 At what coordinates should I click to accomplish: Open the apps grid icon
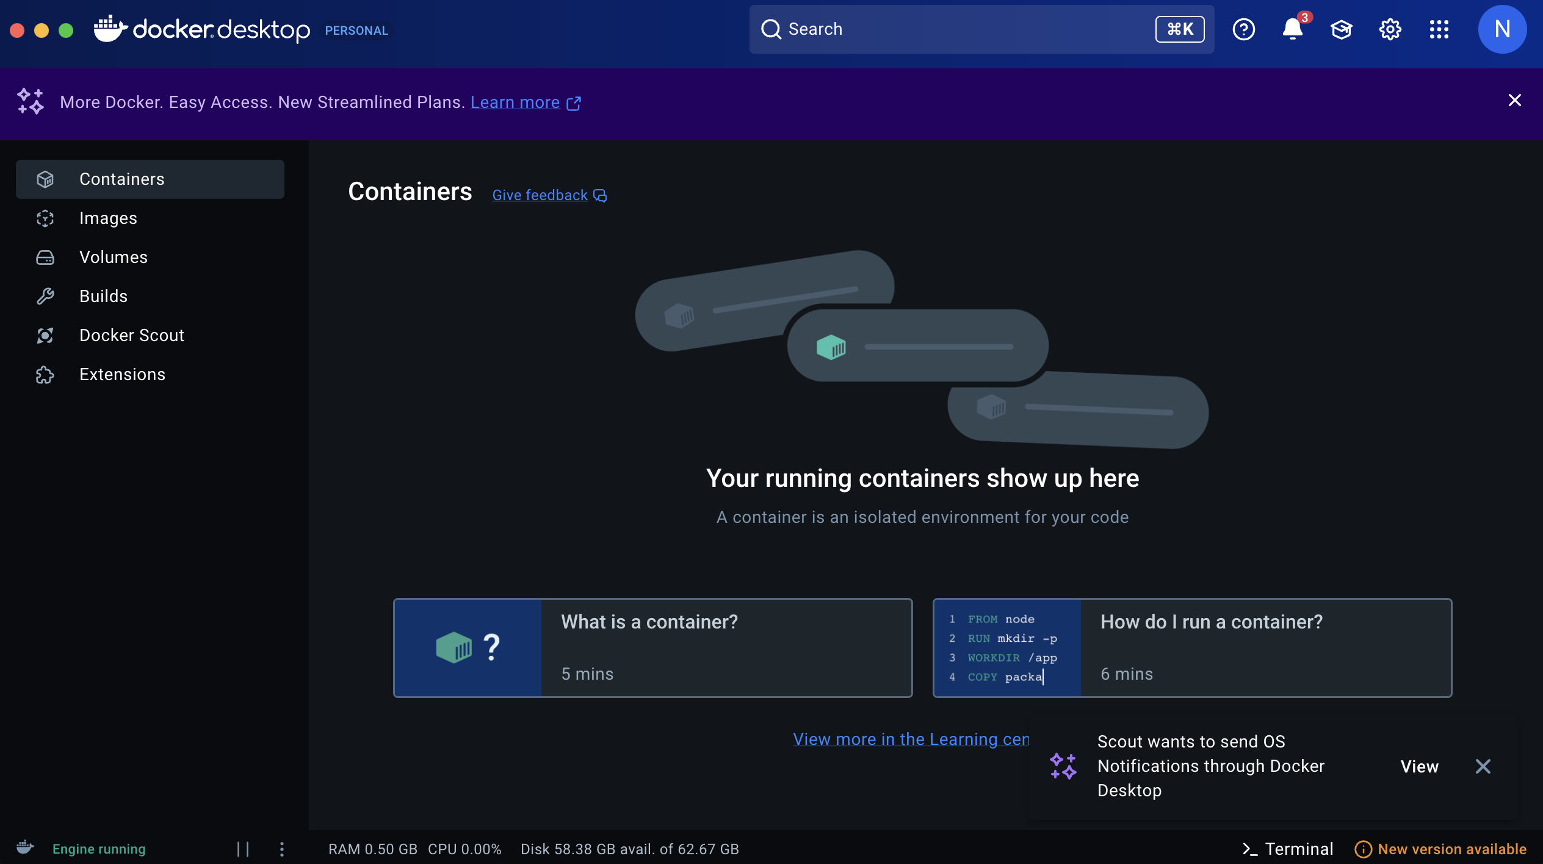pyautogui.click(x=1439, y=29)
